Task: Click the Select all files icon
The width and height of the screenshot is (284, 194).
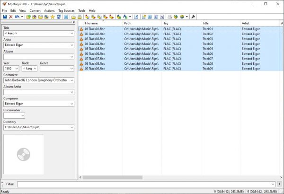Action: (66, 17)
